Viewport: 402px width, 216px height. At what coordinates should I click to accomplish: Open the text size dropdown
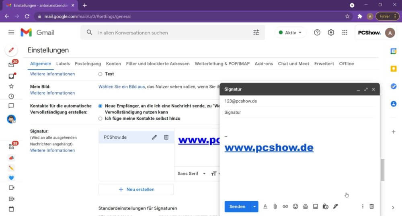click(215, 174)
